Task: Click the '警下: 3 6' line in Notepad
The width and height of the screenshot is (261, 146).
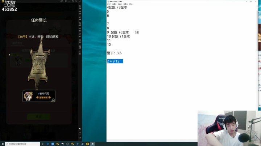Action: pos(114,53)
